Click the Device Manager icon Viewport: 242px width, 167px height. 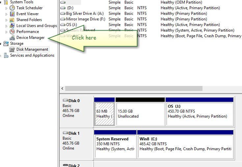[x=12, y=38]
